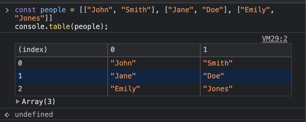Select the "Jane" table cell
The height and width of the screenshot is (122, 306).
click(154, 76)
